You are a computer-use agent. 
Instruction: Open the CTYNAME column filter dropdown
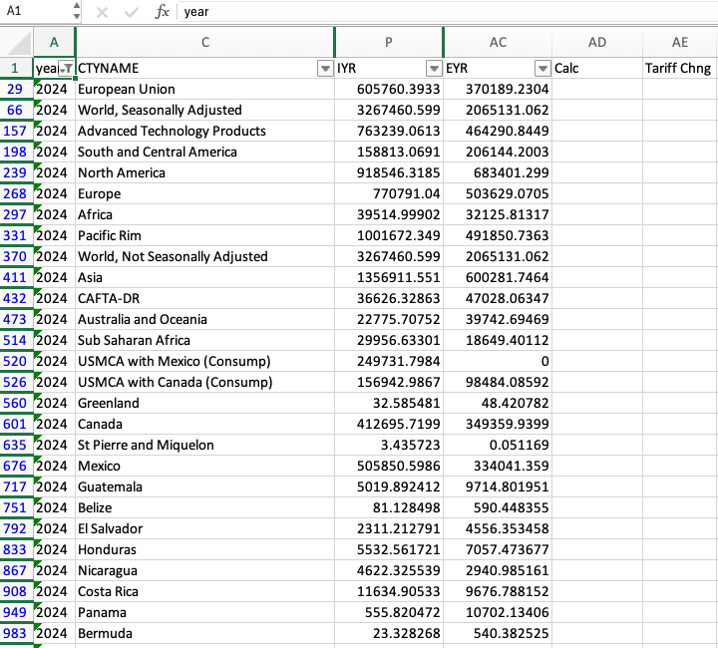tap(324, 68)
